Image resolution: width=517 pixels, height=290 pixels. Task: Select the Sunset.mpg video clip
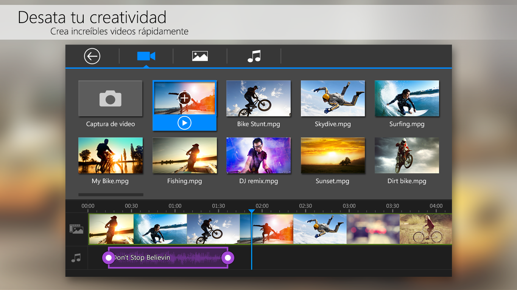332,155
